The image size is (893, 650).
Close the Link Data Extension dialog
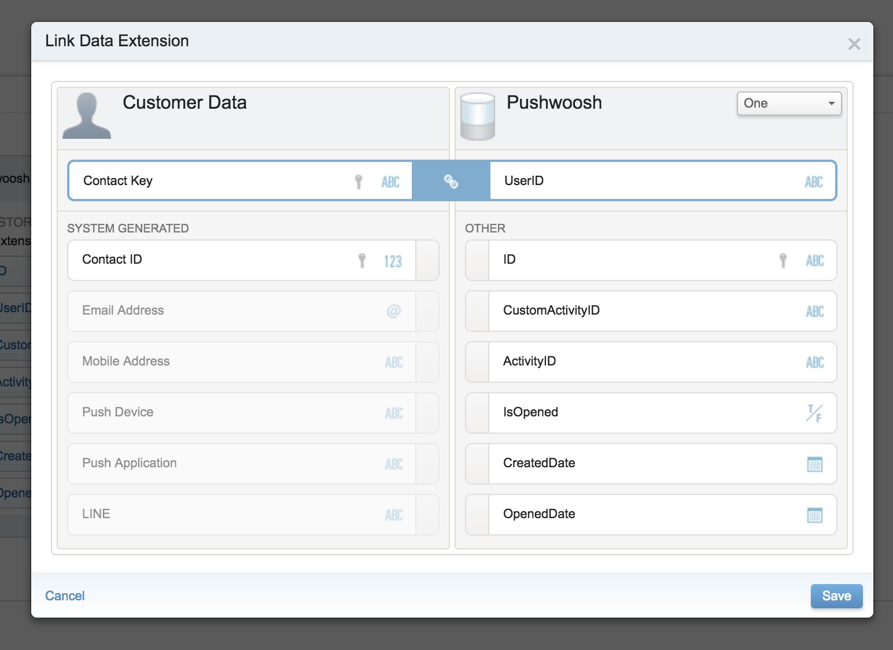(854, 44)
